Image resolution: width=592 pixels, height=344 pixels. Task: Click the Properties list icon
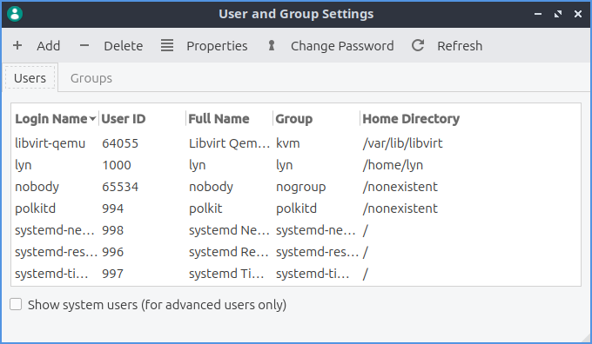pos(167,45)
